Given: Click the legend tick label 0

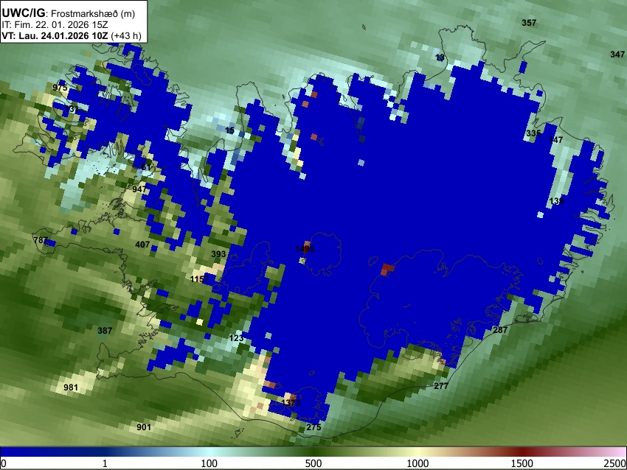Looking at the screenshot, I should [x=4, y=463].
